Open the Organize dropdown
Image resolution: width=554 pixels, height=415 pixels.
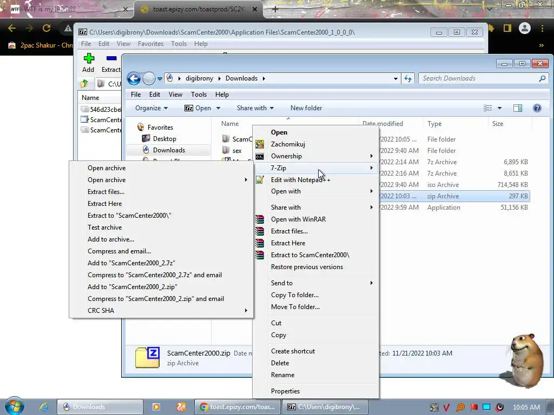151,108
